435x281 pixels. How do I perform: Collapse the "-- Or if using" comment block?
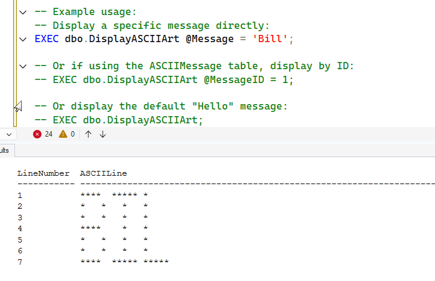click(23, 66)
